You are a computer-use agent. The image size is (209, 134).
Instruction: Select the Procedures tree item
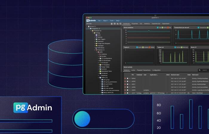click(x=105, y=73)
